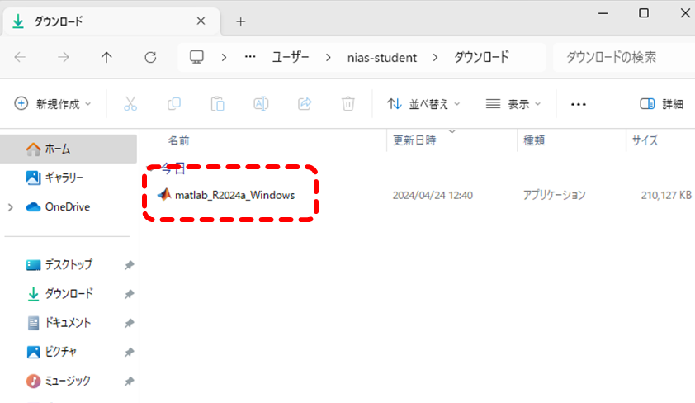
Task: Click chevron after nias-student in breadcrumb
Action: pos(435,57)
